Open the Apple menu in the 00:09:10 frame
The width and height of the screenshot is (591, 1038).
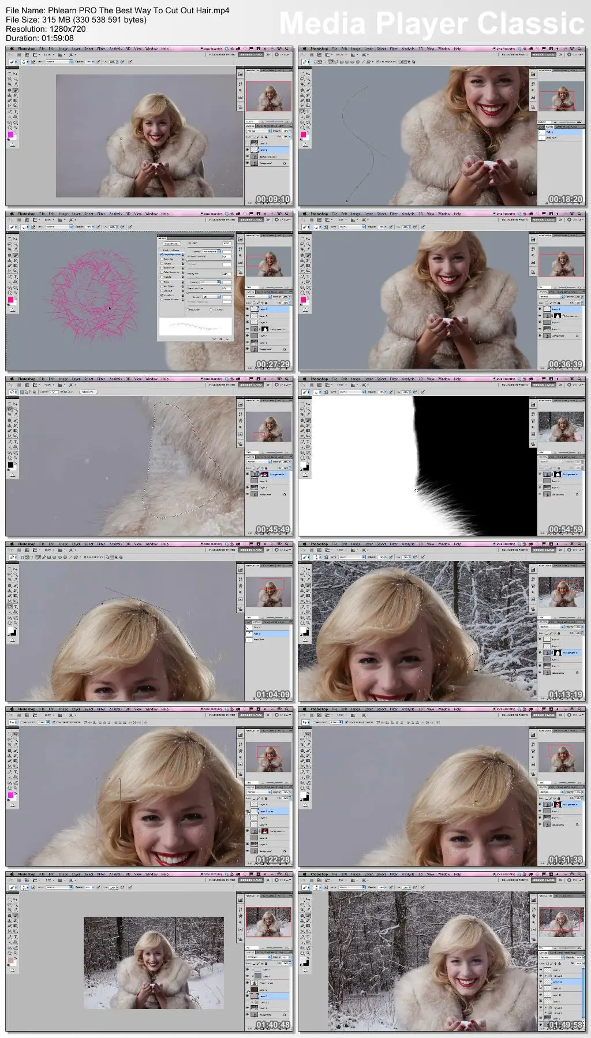[11, 49]
